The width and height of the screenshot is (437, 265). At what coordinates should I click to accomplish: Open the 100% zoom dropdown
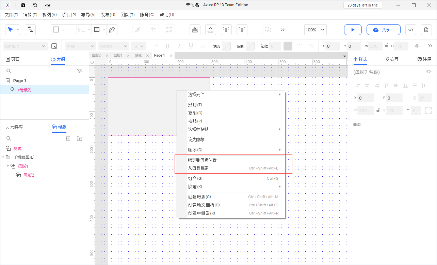315,30
